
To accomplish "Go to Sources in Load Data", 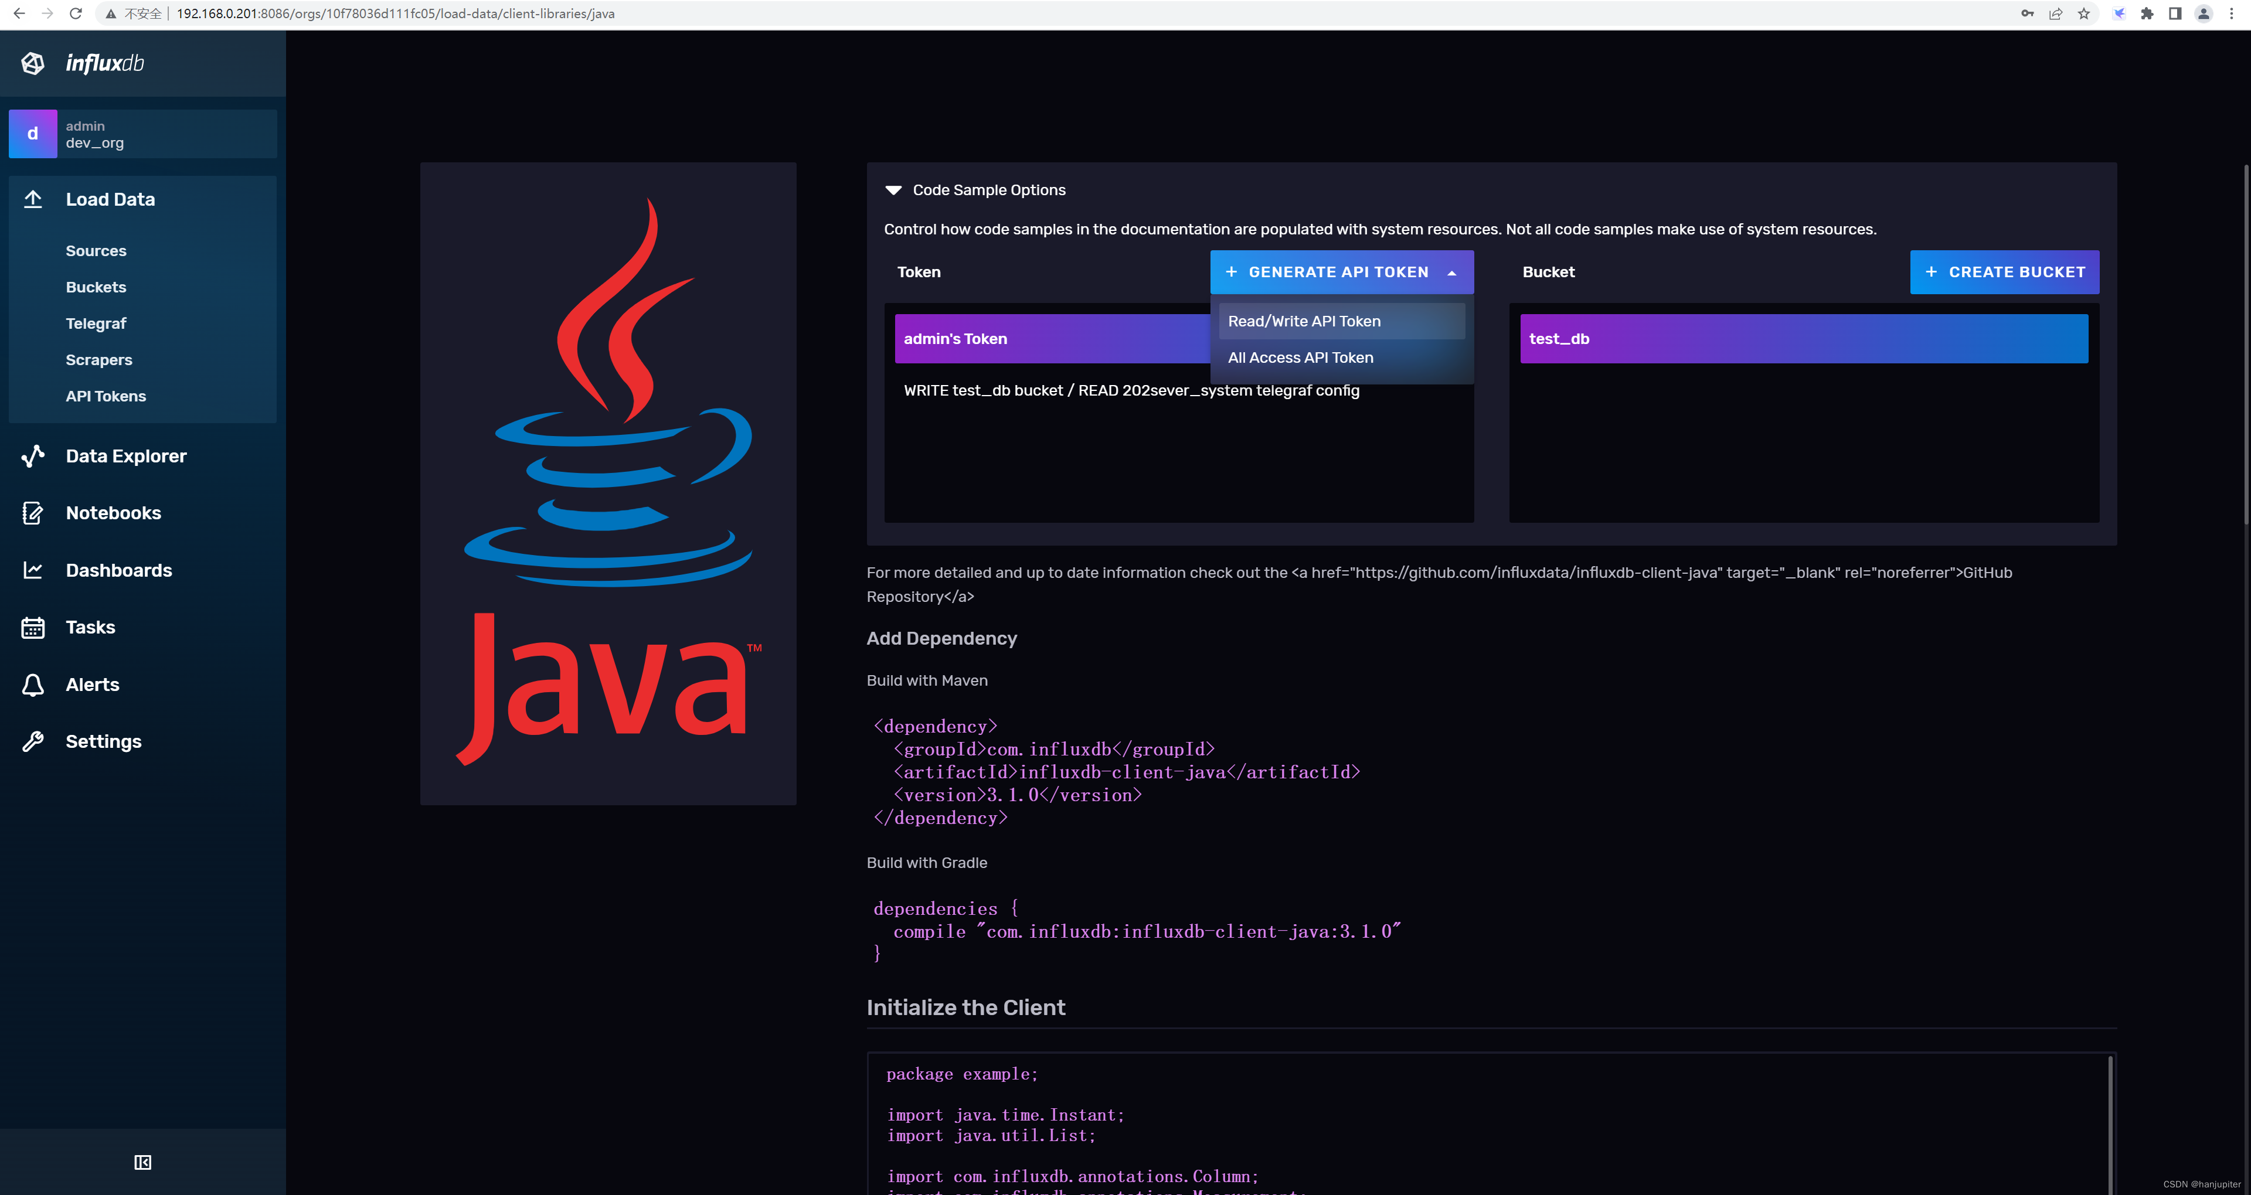I will pos(96,251).
